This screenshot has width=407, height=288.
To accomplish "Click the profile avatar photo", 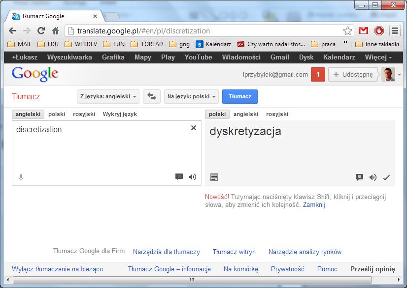I will [x=388, y=74].
